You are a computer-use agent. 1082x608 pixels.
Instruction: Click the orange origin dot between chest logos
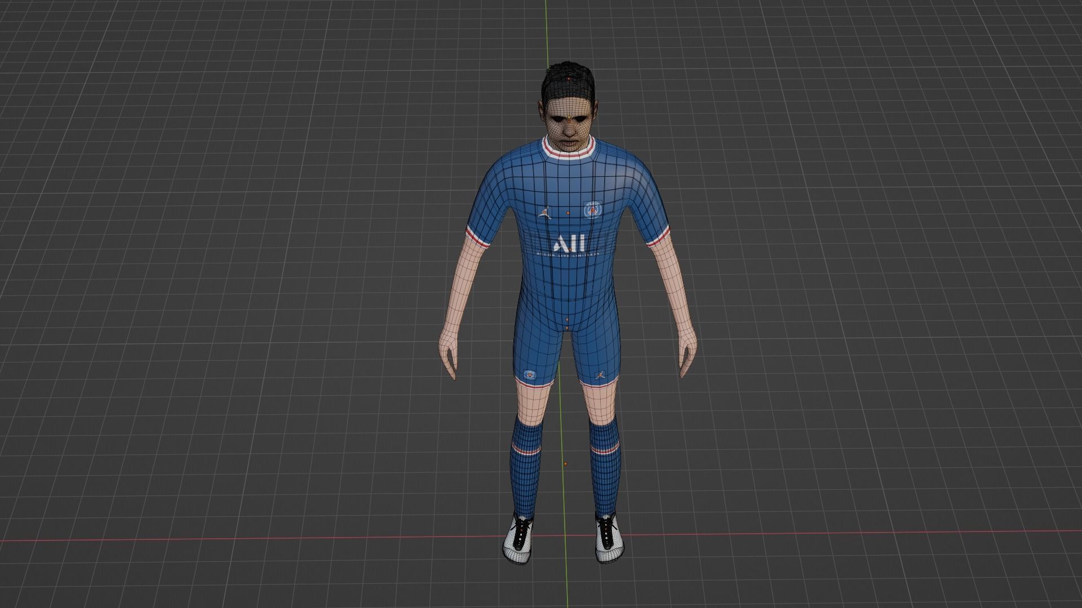tap(568, 213)
